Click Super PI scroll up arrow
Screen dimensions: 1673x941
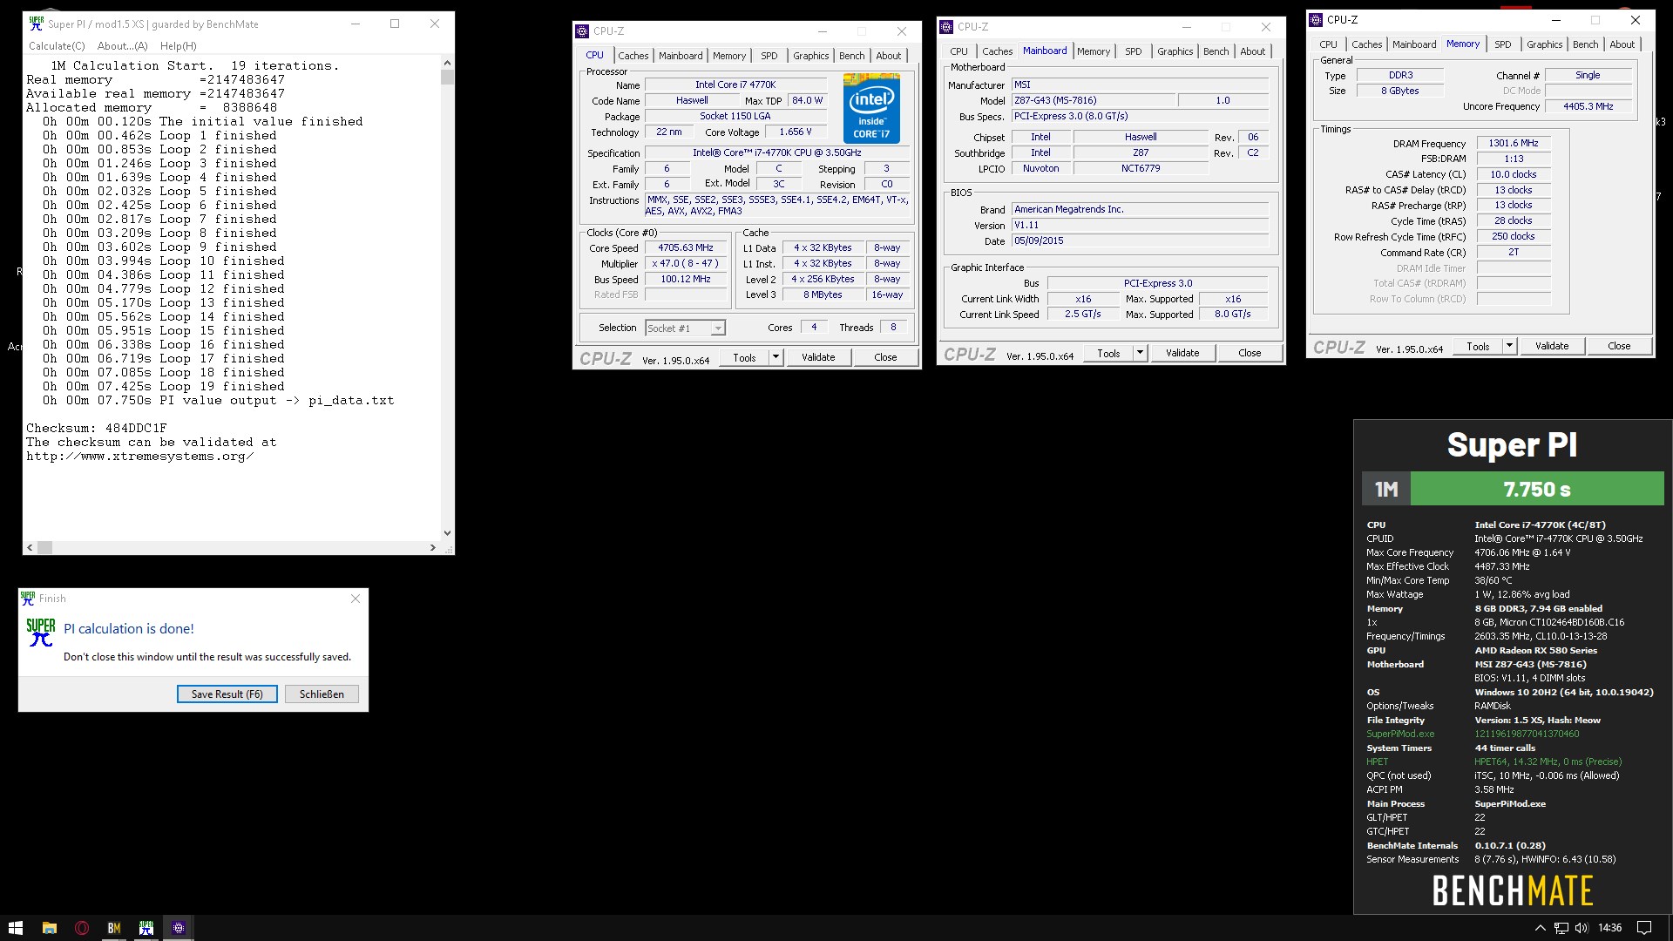[x=447, y=63]
